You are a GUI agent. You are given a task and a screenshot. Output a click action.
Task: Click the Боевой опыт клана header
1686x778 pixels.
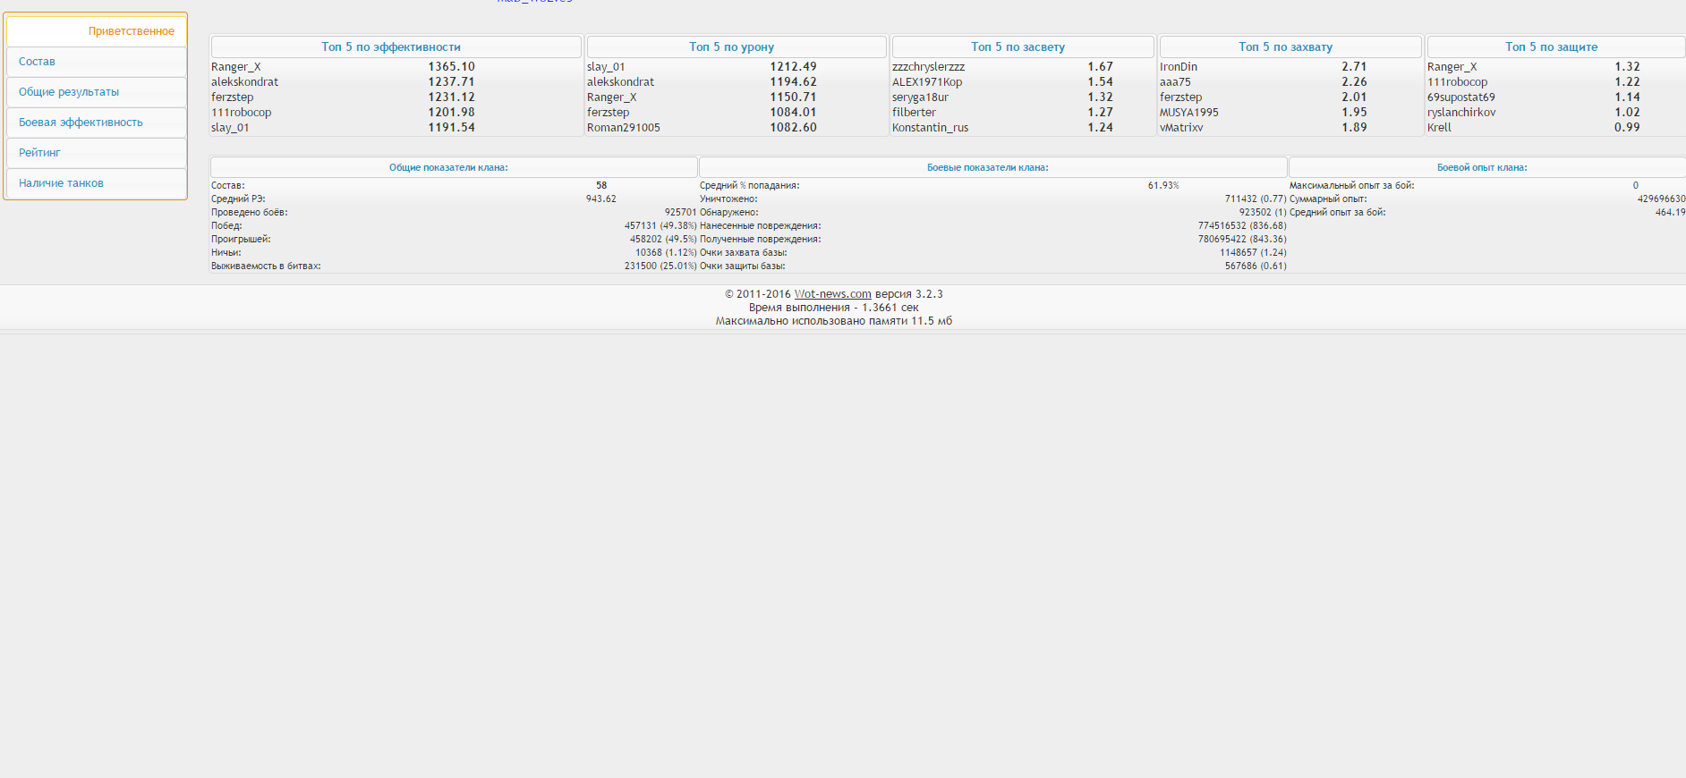click(x=1482, y=168)
